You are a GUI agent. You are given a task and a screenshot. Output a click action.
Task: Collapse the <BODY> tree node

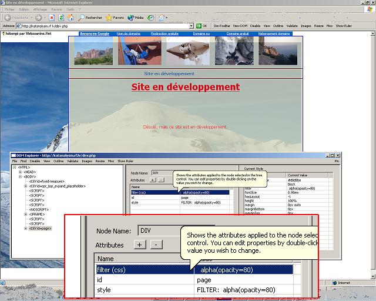21,177
